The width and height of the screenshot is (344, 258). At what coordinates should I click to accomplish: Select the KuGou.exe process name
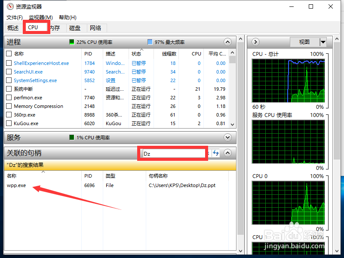26,123
